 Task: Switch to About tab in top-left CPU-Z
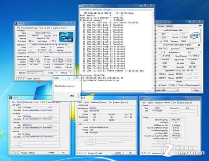pyautogui.click(x=63, y=28)
